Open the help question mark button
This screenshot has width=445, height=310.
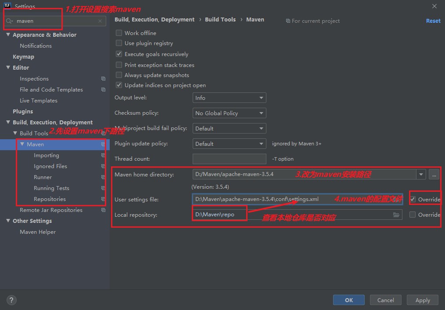pyautogui.click(x=11, y=300)
